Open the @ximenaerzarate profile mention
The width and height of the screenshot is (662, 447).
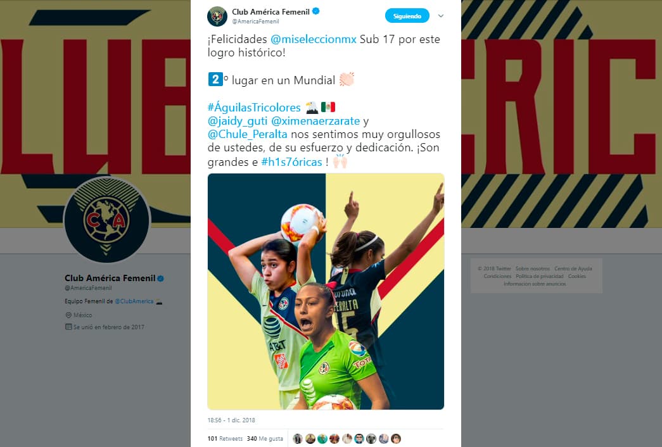[x=315, y=121]
